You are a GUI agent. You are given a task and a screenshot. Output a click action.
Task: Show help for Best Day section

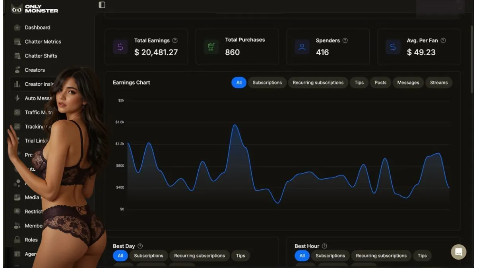tap(140, 246)
